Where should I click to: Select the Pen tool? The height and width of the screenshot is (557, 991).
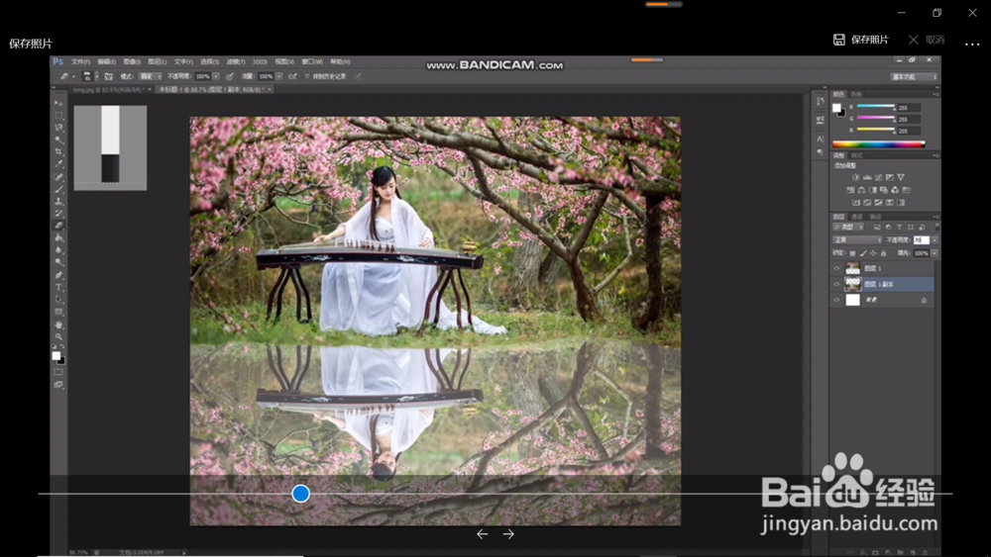coord(58,275)
